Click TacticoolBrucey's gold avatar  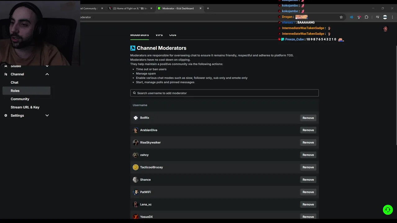[136, 167]
